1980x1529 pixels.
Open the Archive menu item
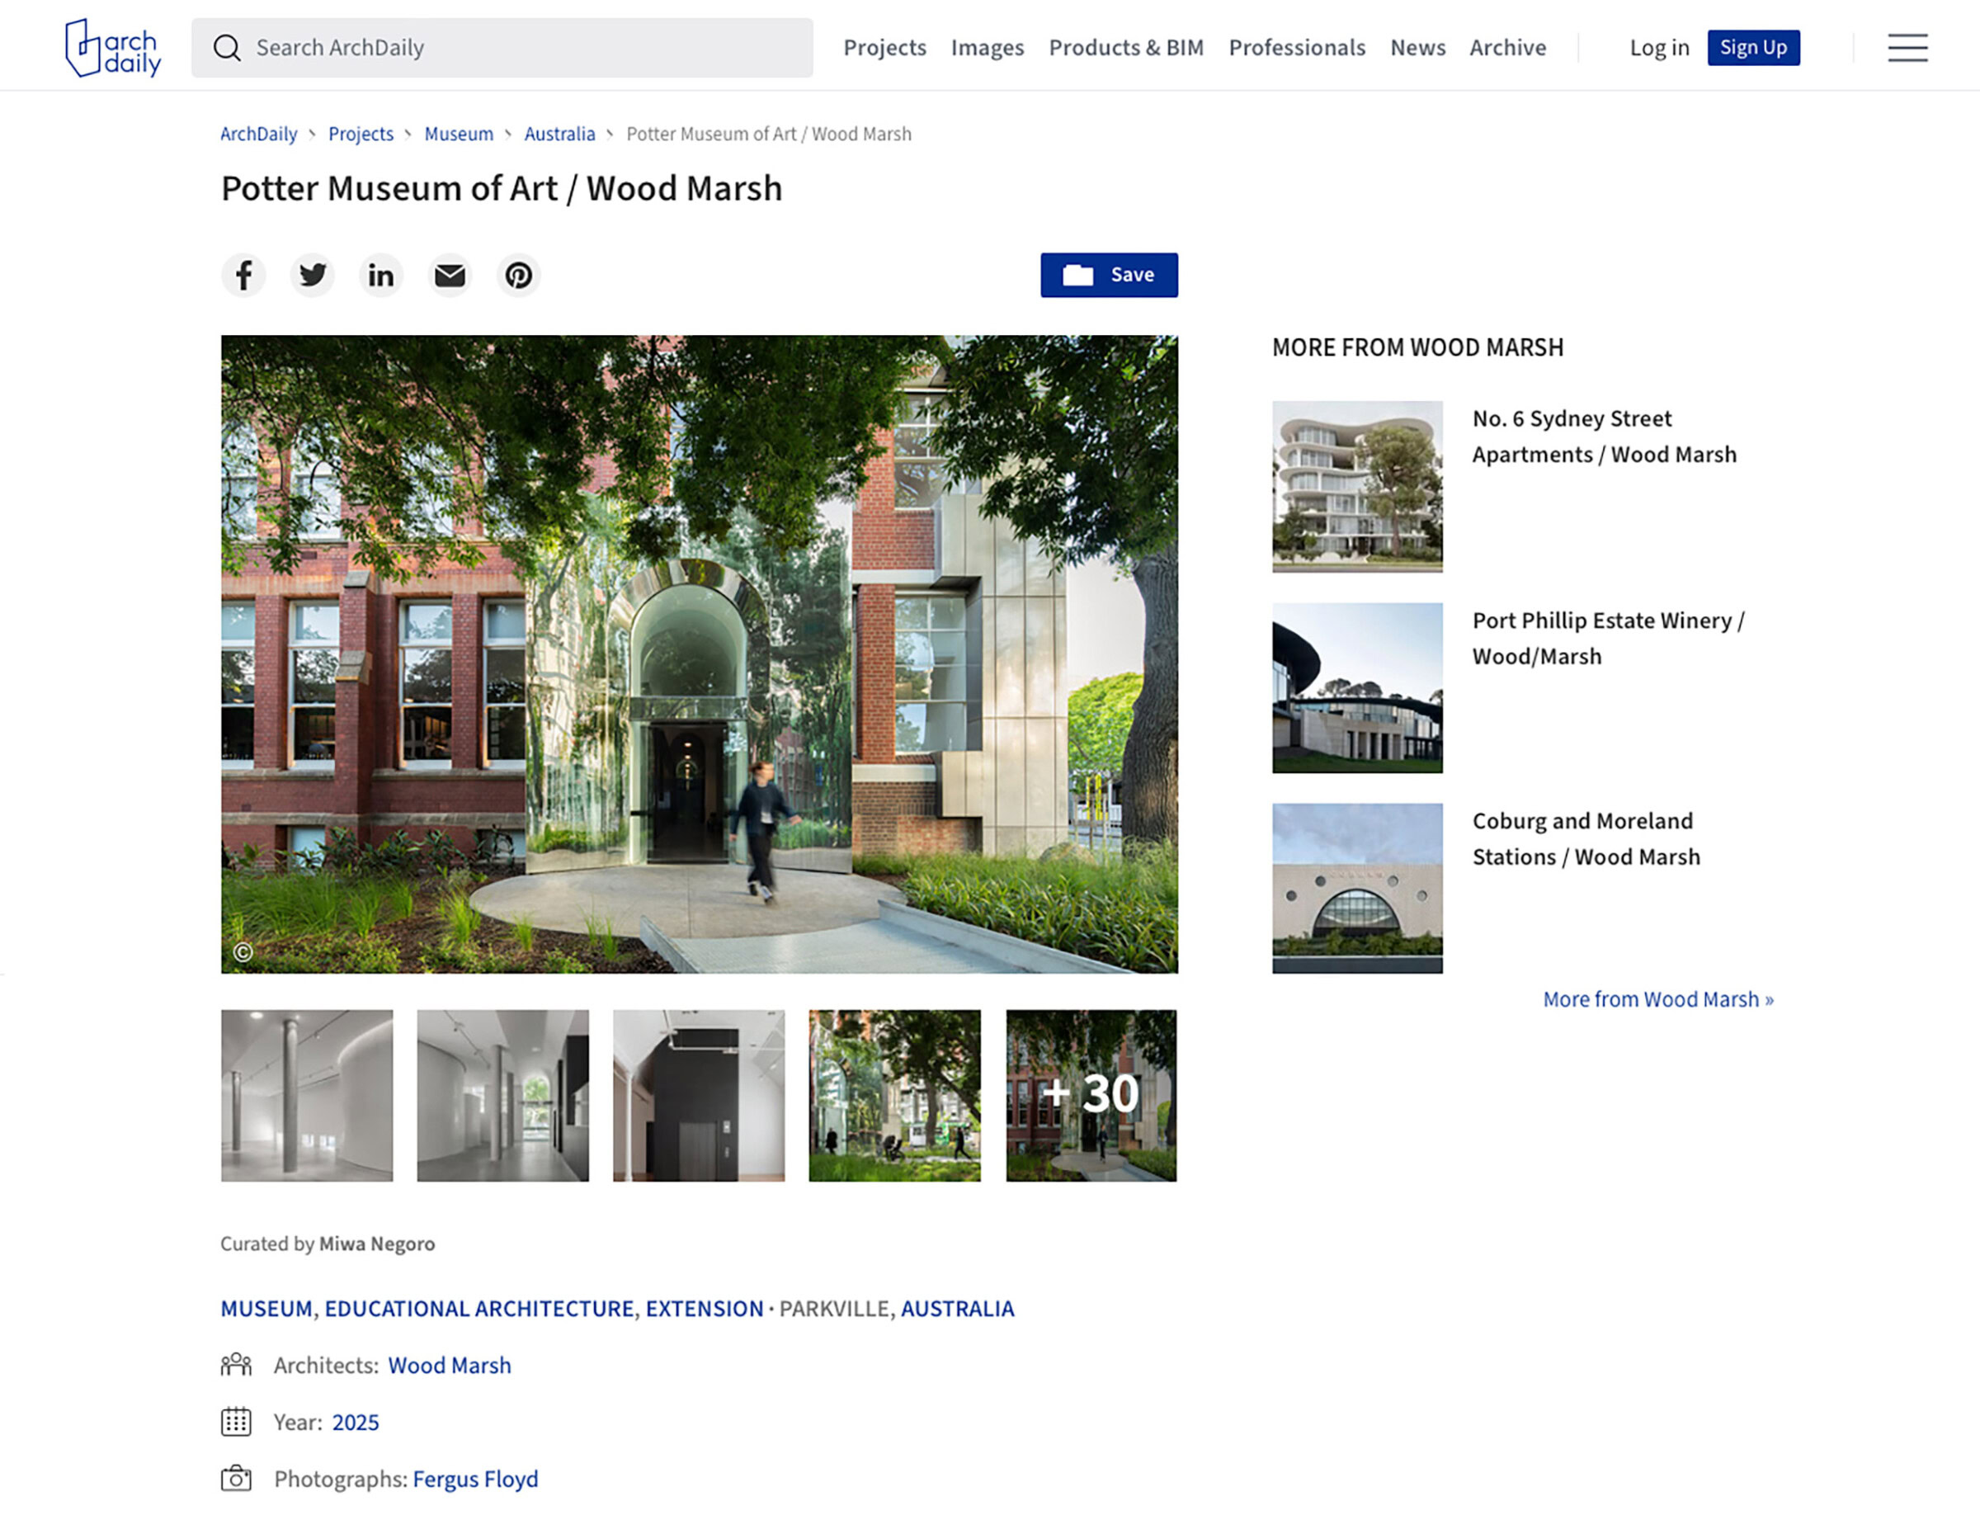click(1507, 48)
